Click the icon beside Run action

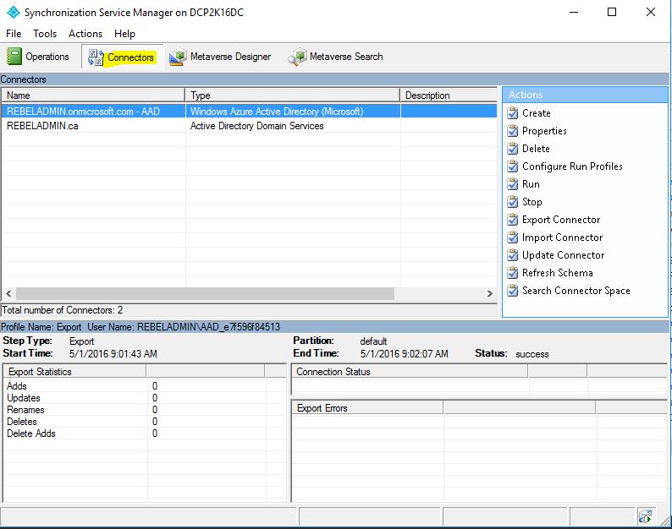[513, 184]
